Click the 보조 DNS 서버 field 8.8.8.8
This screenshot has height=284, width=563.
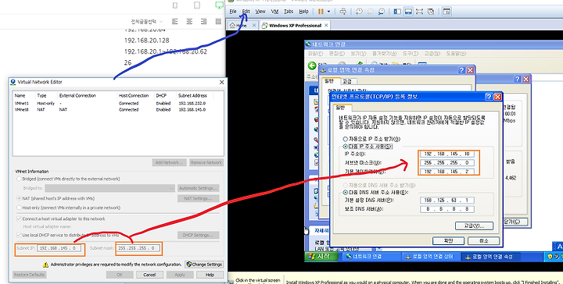point(447,209)
